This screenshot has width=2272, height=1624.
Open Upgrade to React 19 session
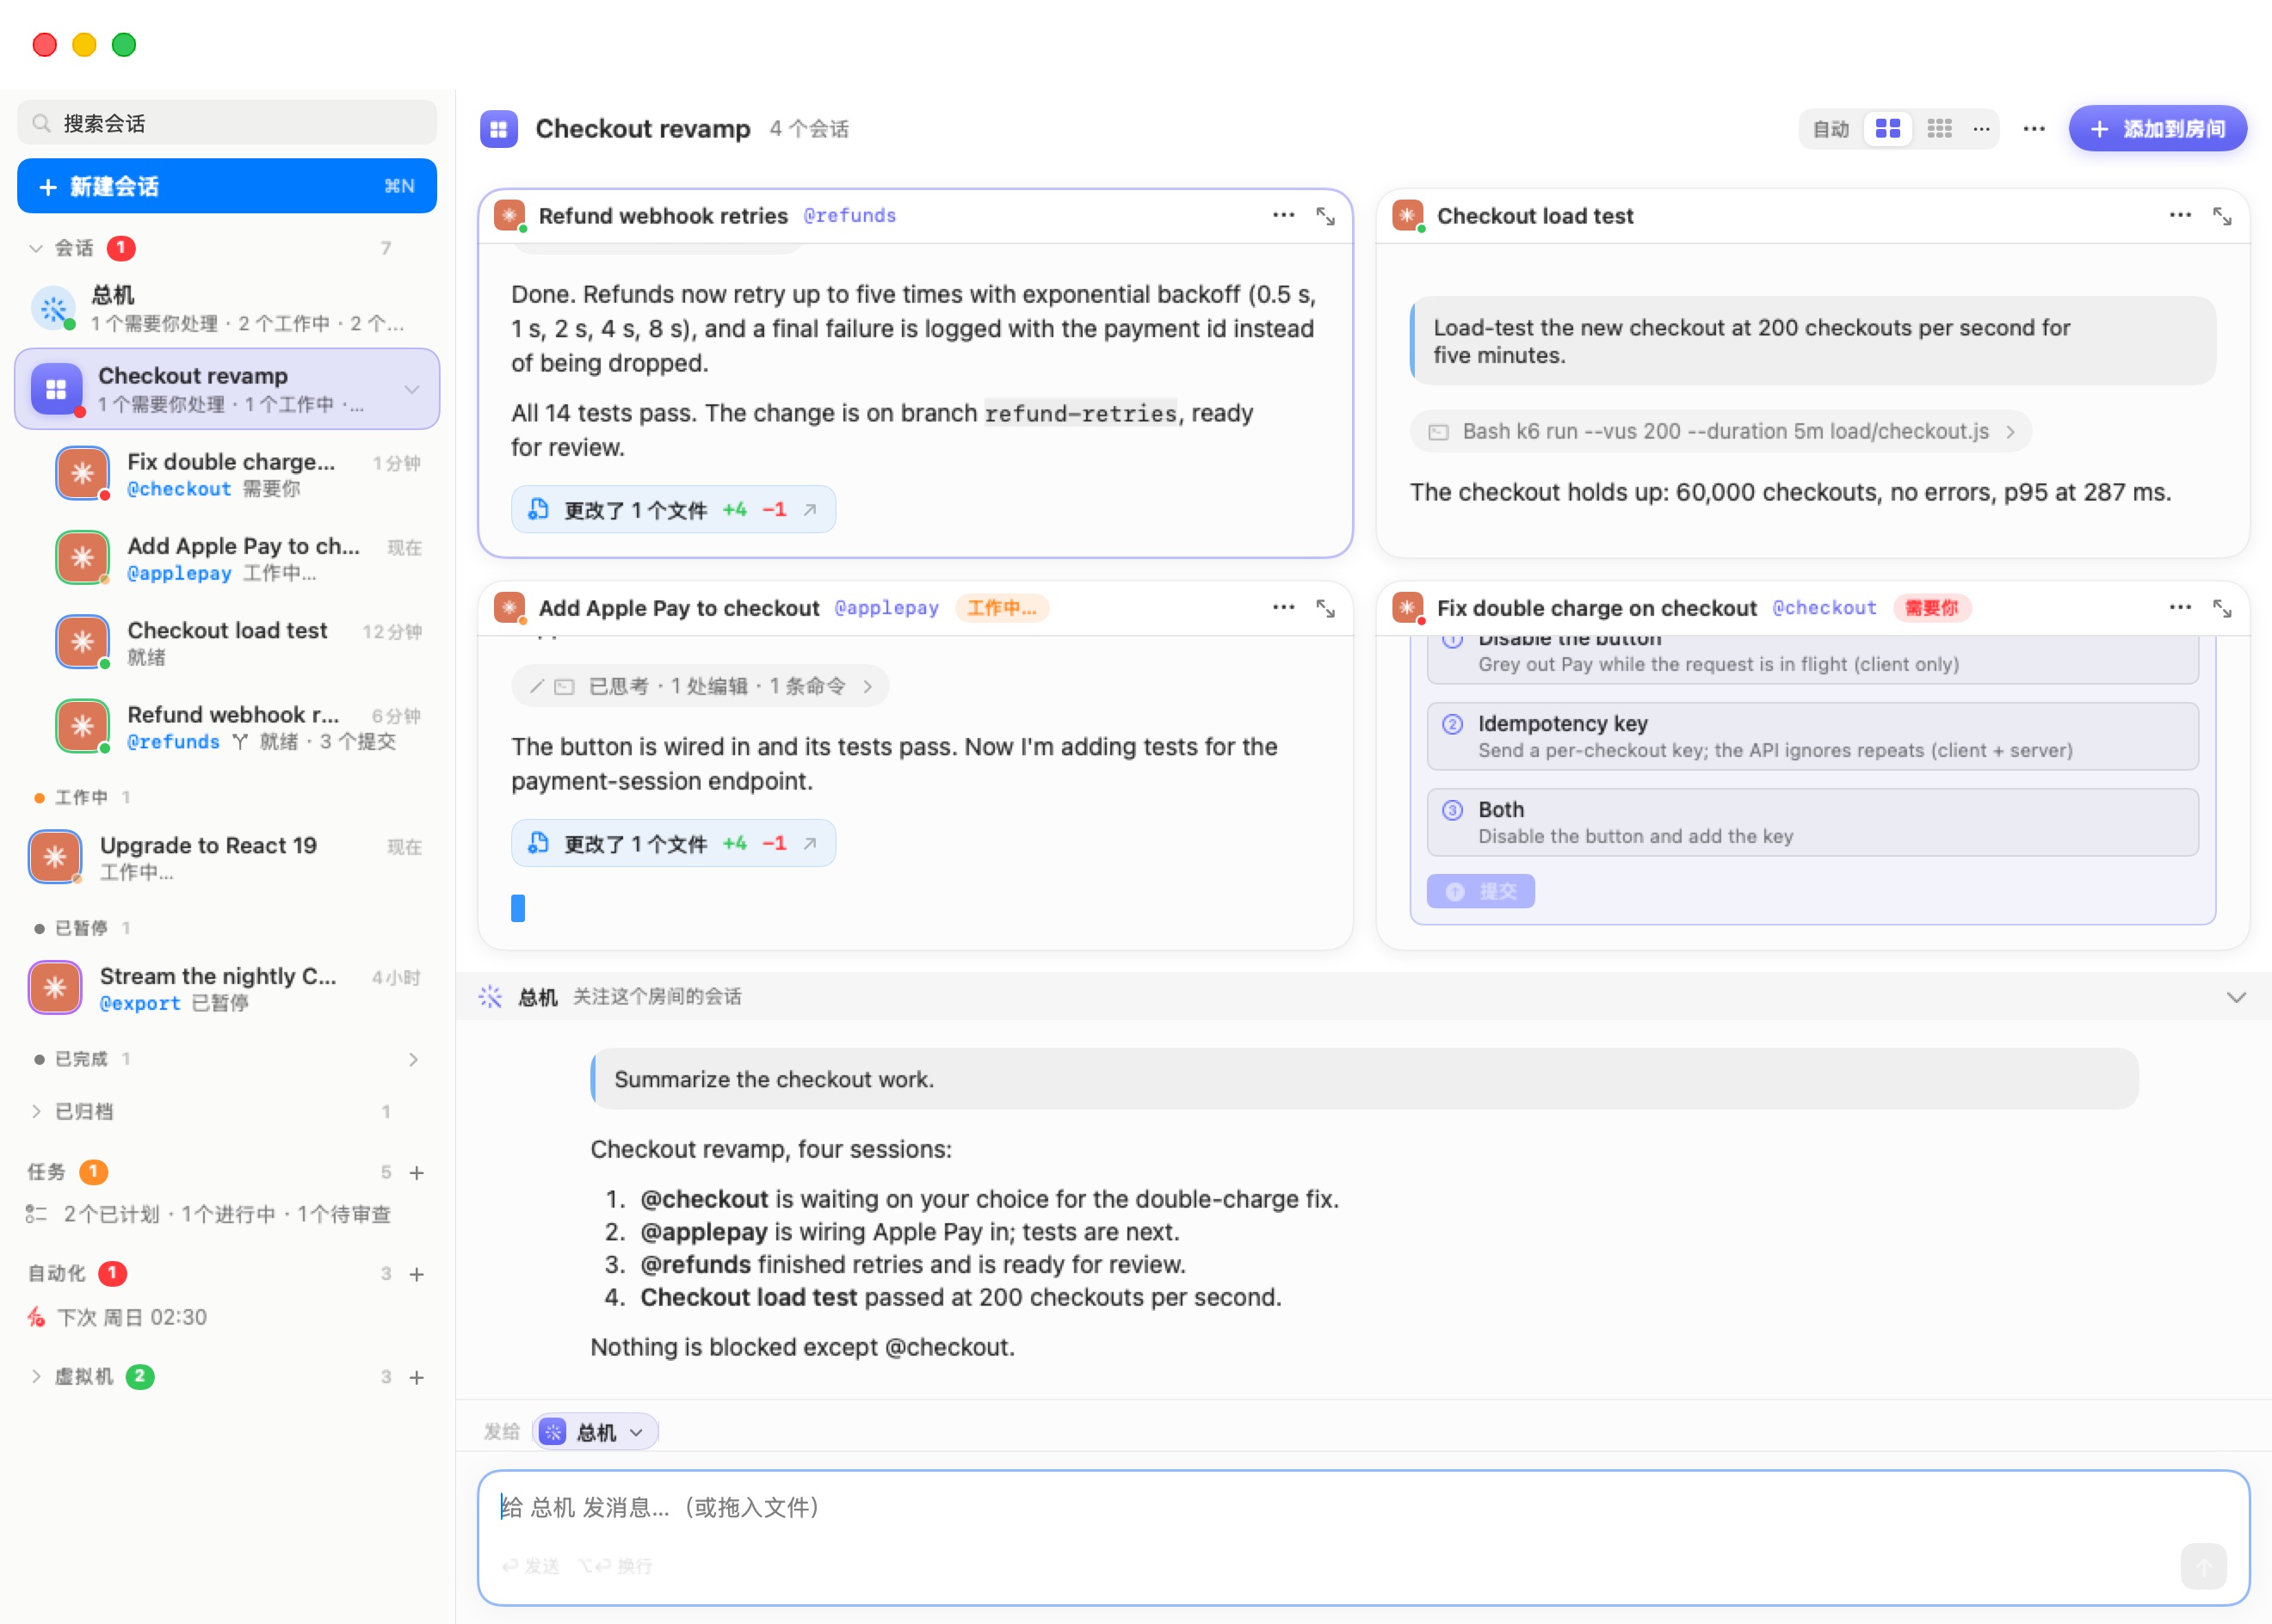click(x=228, y=857)
